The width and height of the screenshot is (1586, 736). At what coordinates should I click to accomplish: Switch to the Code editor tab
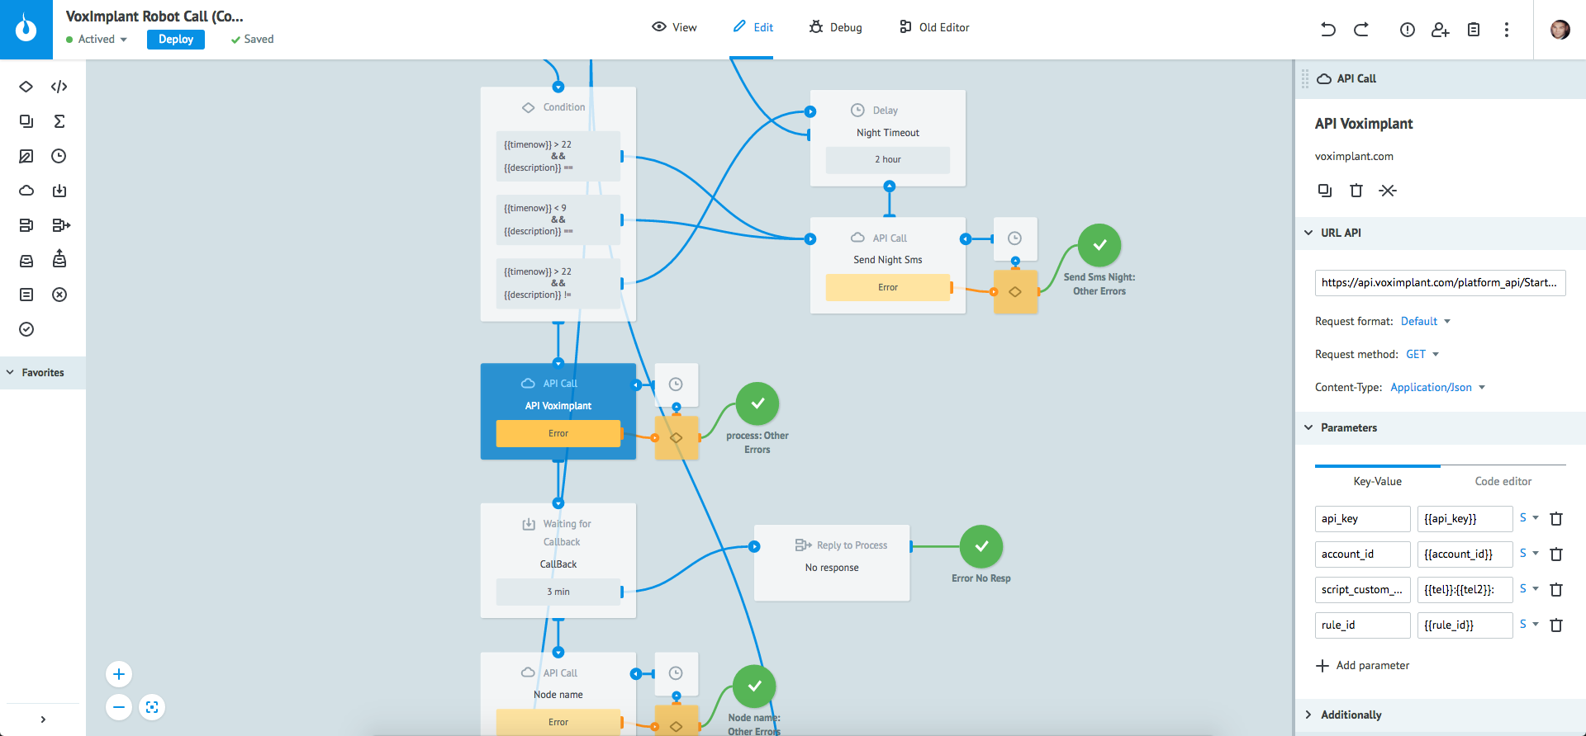click(x=1503, y=481)
